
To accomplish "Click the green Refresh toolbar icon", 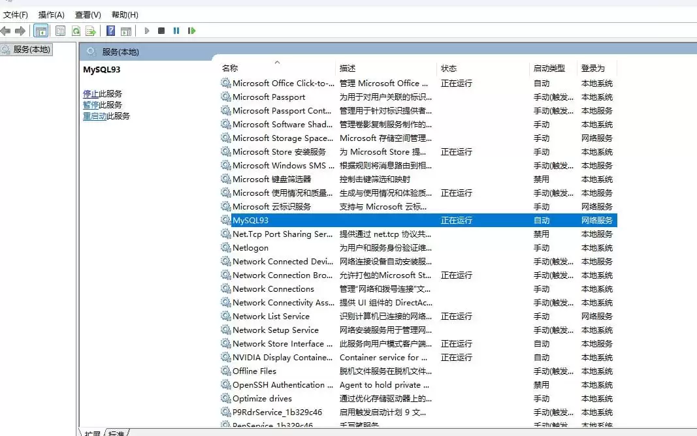I will click(x=76, y=31).
